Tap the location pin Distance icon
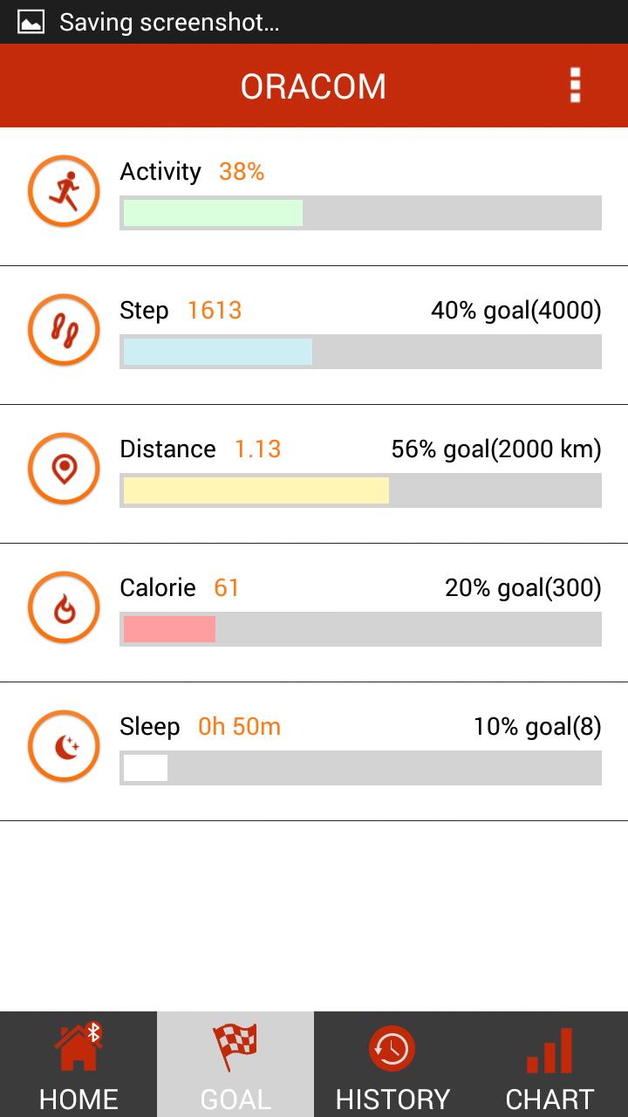Viewport: 628px width, 1117px height. click(64, 469)
